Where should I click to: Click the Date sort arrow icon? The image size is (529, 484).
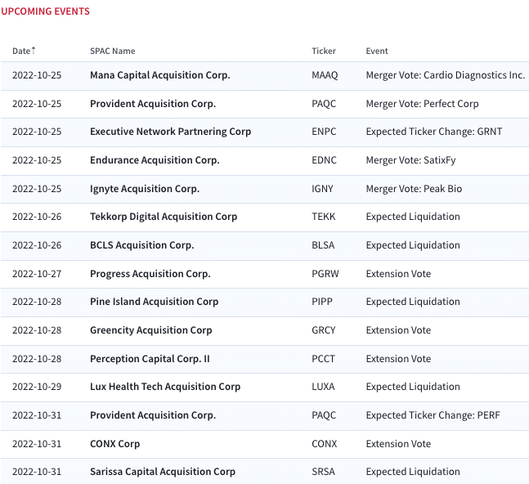[x=34, y=50]
